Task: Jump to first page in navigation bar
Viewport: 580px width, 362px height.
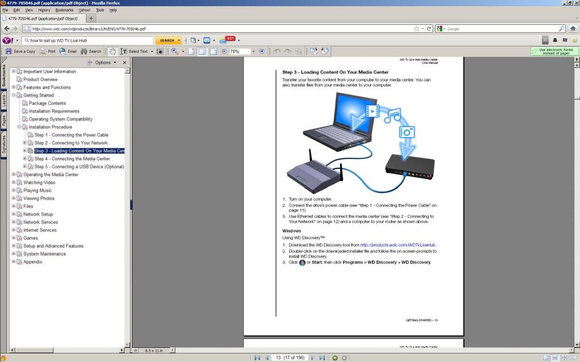Action: [258, 358]
